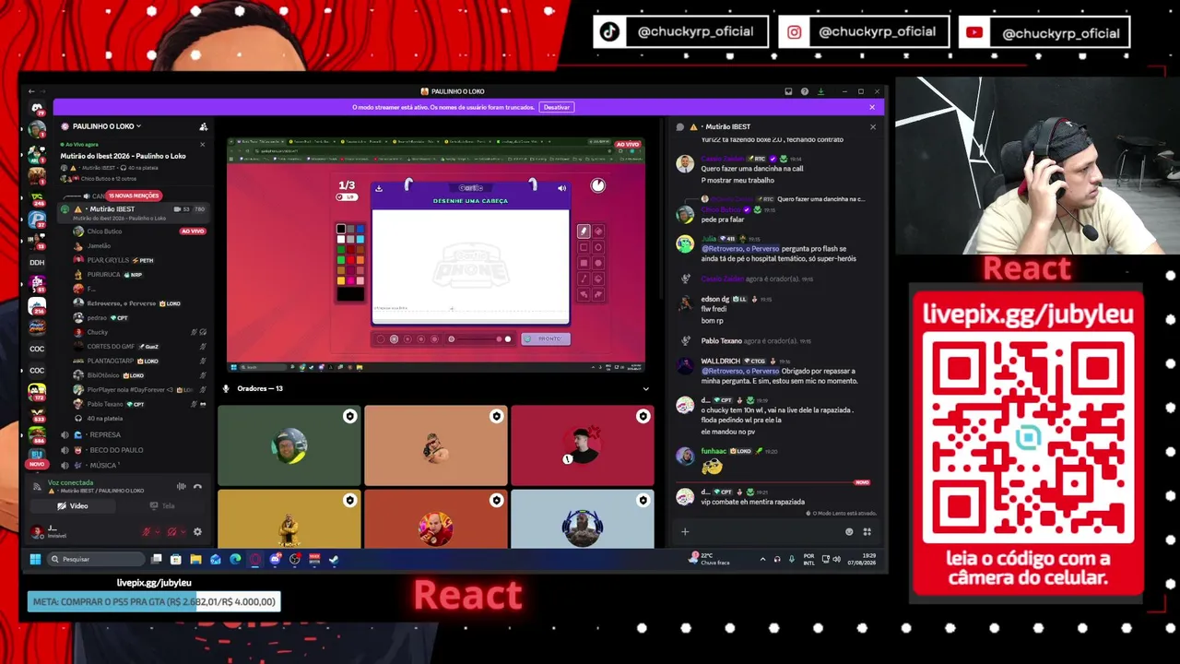Open File Explorer from the taskbar
The width and height of the screenshot is (1180, 664).
pos(195,559)
